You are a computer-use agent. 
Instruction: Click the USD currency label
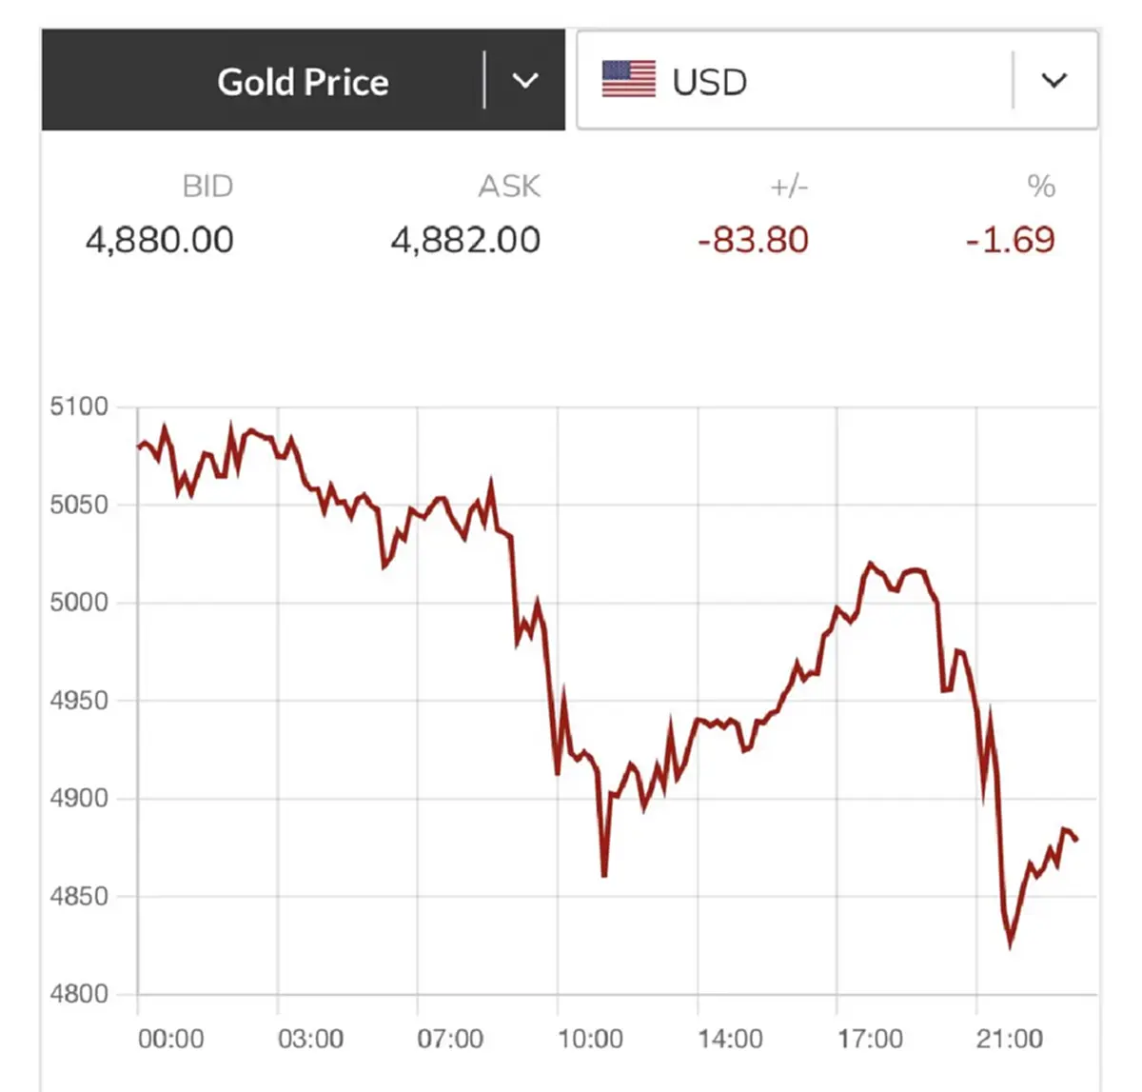coord(709,82)
